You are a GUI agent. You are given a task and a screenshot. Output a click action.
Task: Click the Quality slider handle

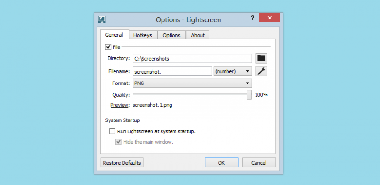(249, 95)
